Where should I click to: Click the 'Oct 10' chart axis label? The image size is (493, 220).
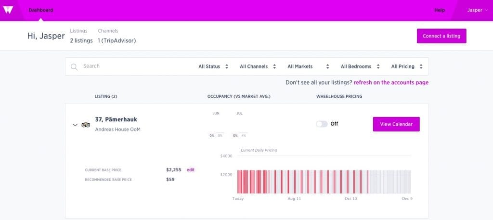(x=351, y=199)
